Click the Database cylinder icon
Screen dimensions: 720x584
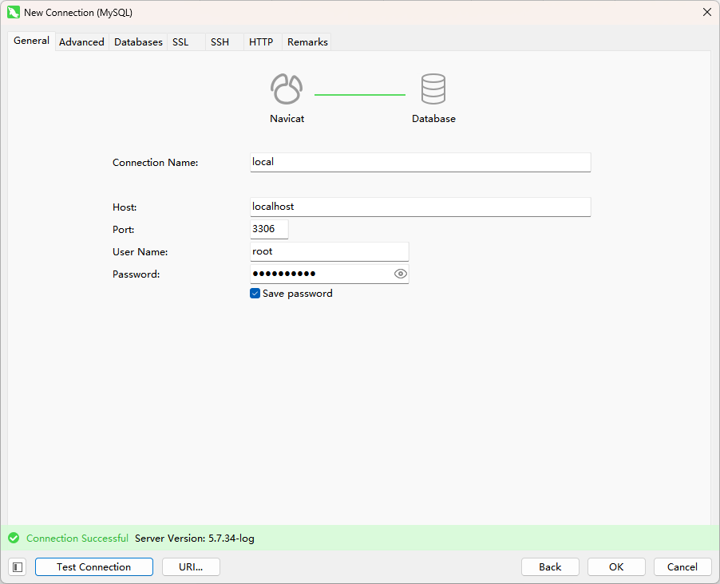click(x=433, y=89)
